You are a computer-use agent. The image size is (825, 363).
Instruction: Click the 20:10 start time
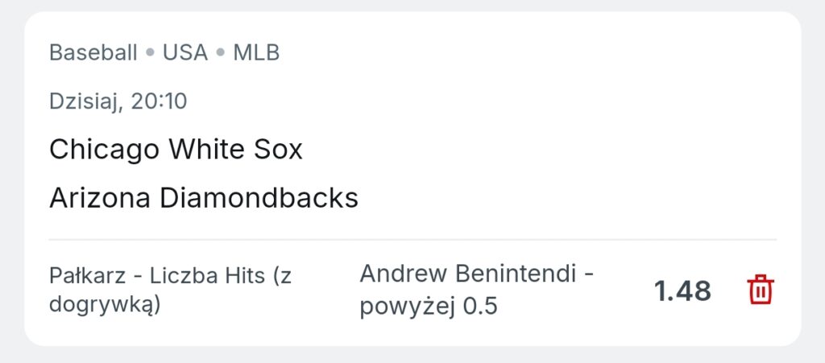coord(159,101)
